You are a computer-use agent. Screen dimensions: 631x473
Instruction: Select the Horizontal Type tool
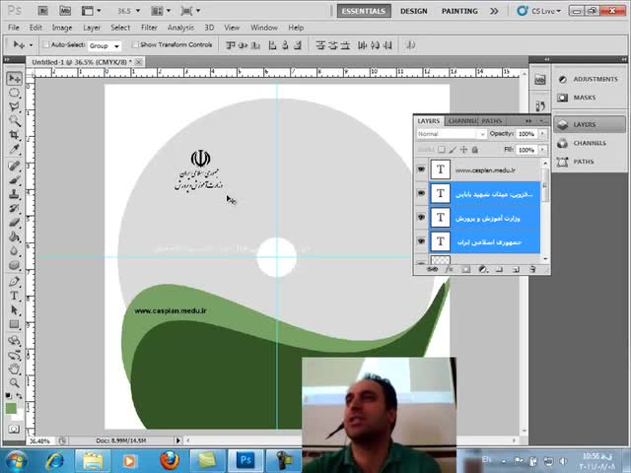point(14,296)
